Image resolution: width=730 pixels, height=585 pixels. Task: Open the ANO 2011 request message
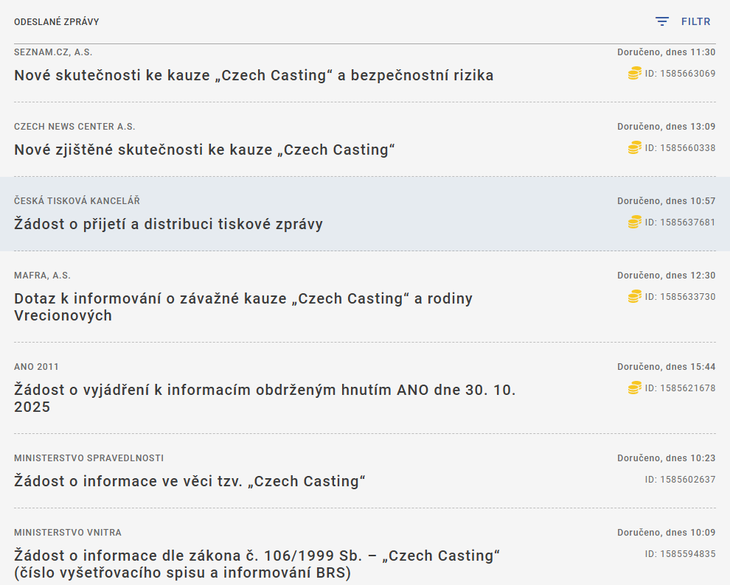click(265, 398)
